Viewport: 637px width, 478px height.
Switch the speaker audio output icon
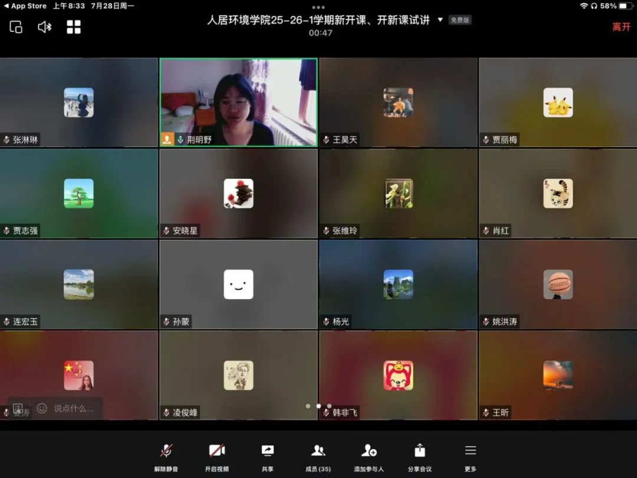[x=45, y=27]
